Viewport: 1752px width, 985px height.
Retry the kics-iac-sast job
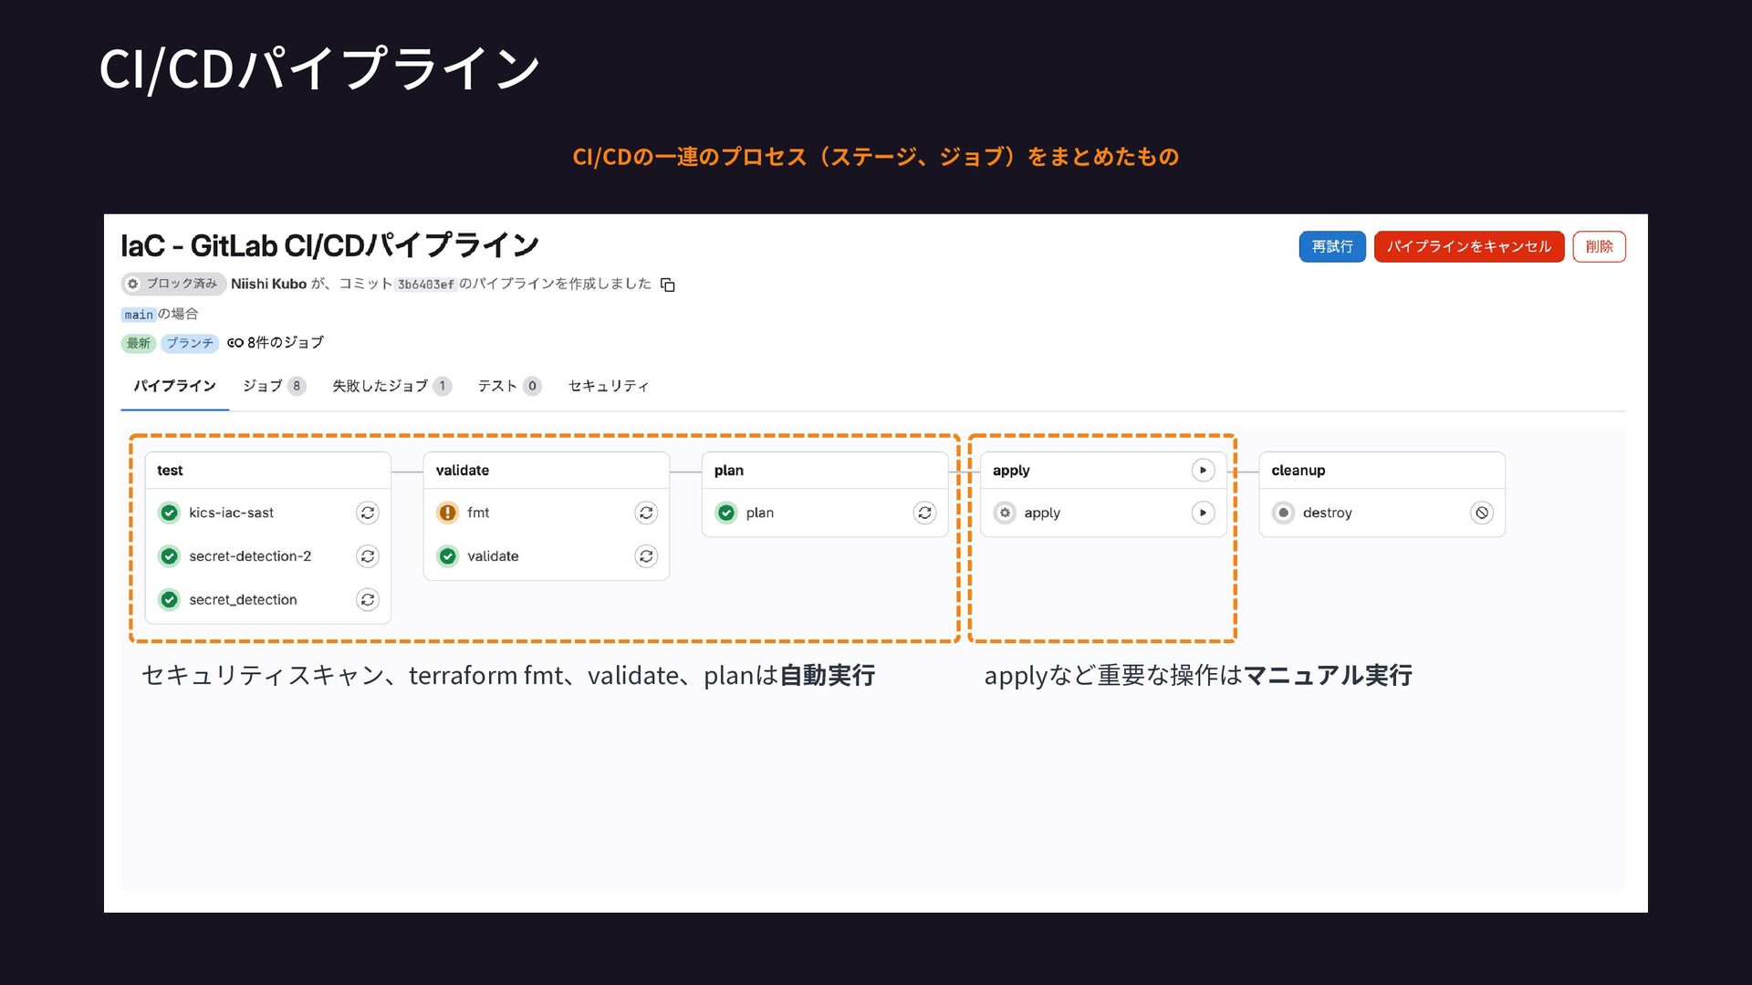pos(368,513)
